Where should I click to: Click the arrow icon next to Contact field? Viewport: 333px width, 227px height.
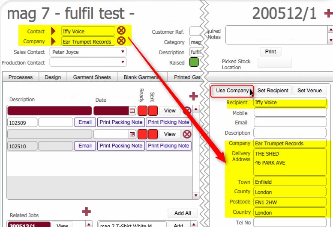point(54,31)
